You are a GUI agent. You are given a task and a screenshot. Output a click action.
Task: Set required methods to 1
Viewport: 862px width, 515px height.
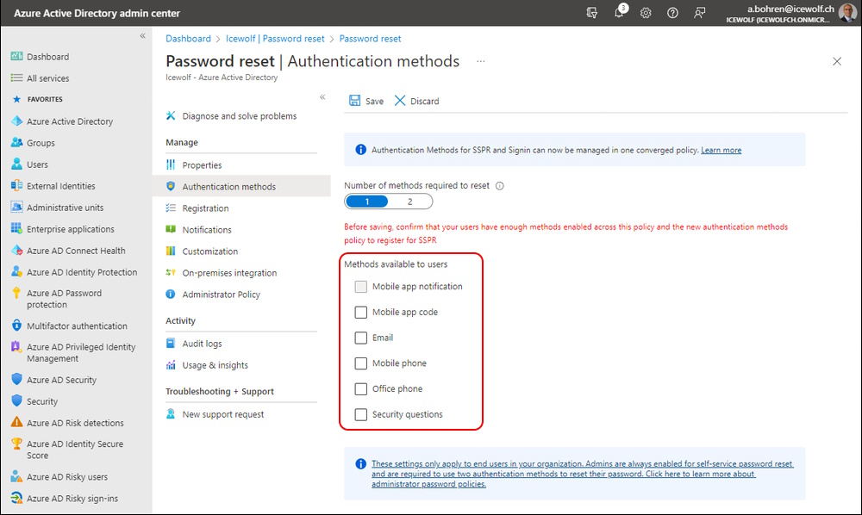tap(366, 202)
